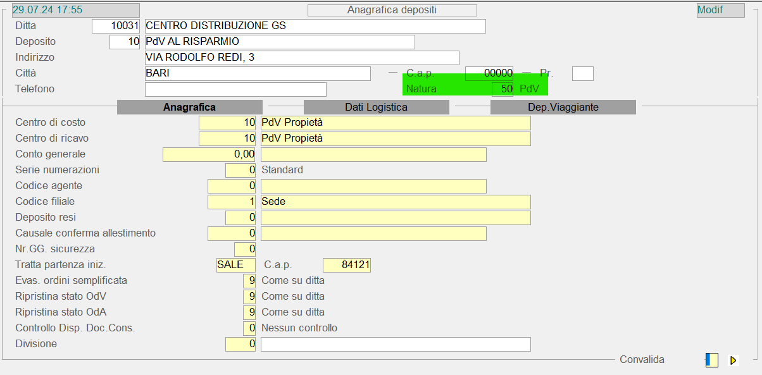Click the empty Telefono field
This screenshot has height=375, width=762.
(235, 89)
